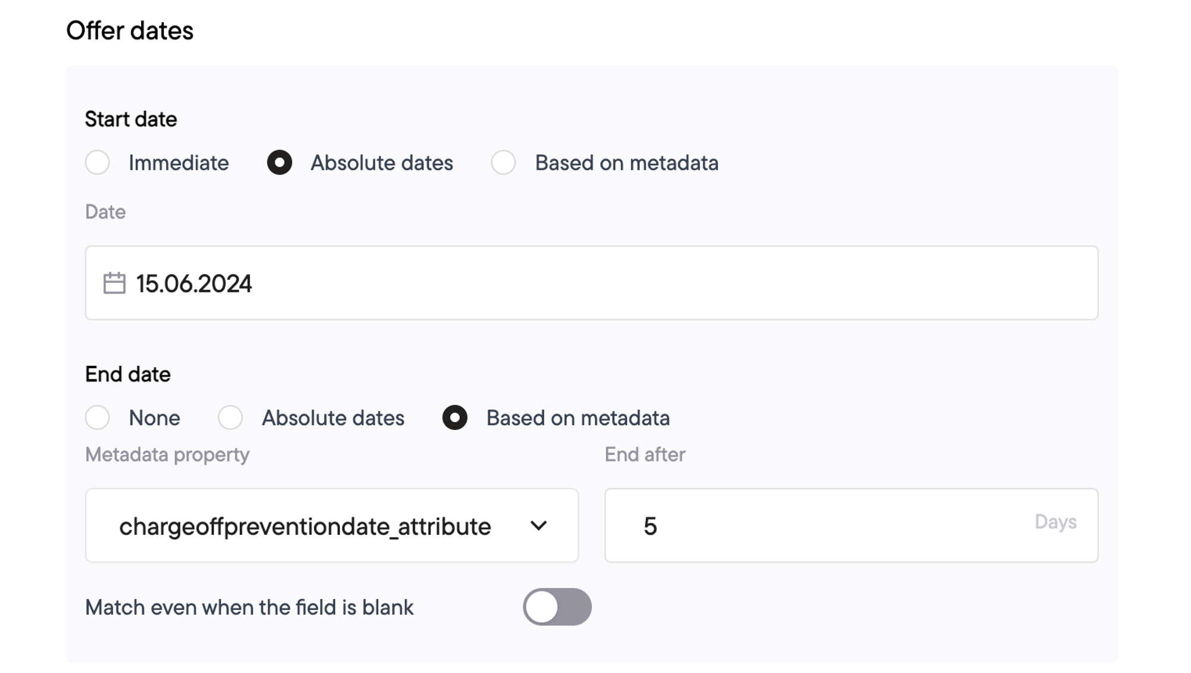Click the calendar icon in the date field

click(114, 283)
